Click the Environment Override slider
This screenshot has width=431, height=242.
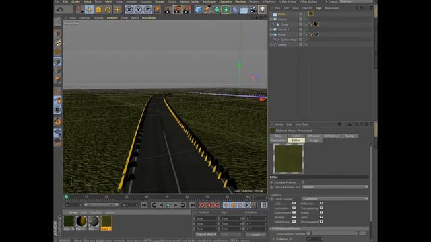(x=335, y=233)
